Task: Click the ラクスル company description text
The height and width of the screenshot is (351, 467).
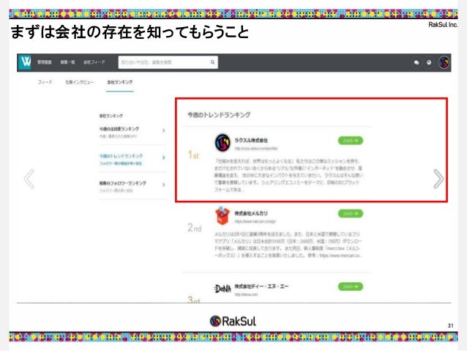Action: click(x=288, y=175)
